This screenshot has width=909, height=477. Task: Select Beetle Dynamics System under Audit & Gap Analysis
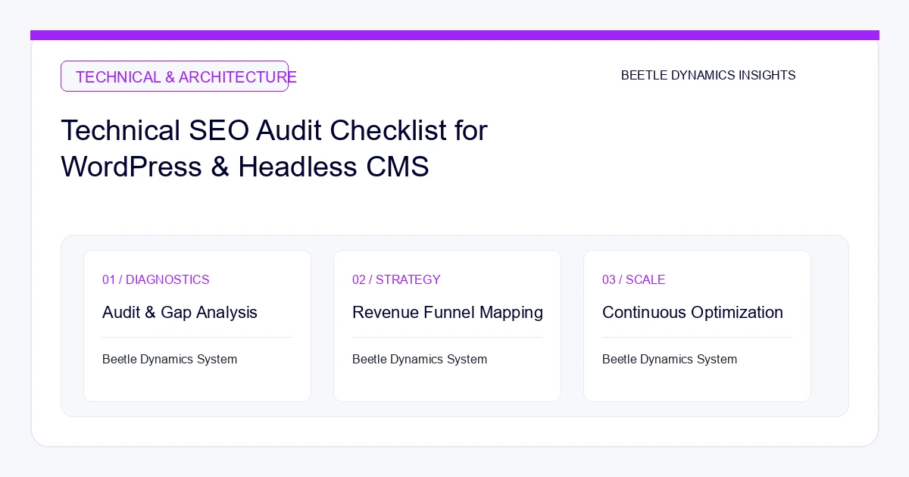point(170,360)
